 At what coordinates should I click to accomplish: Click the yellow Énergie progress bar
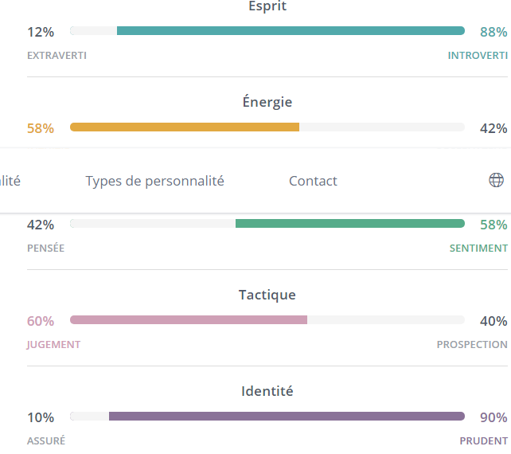click(x=185, y=127)
